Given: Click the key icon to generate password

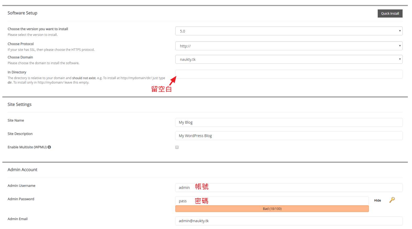Looking at the screenshot, I should click(x=392, y=200).
